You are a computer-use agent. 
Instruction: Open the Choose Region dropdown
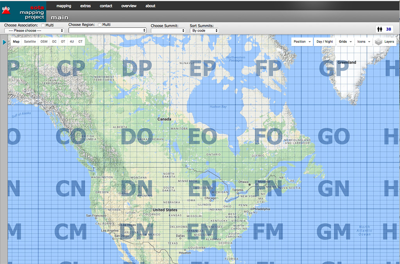107,30
